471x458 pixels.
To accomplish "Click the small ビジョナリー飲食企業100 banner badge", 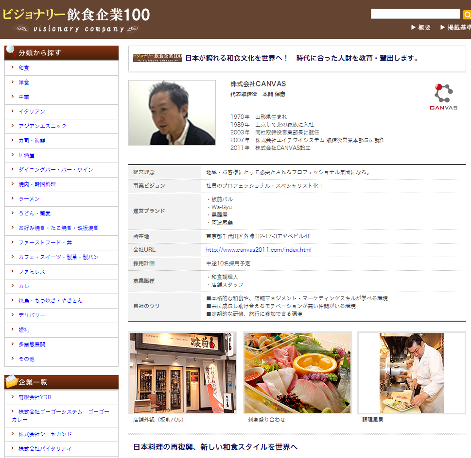I will [x=157, y=58].
